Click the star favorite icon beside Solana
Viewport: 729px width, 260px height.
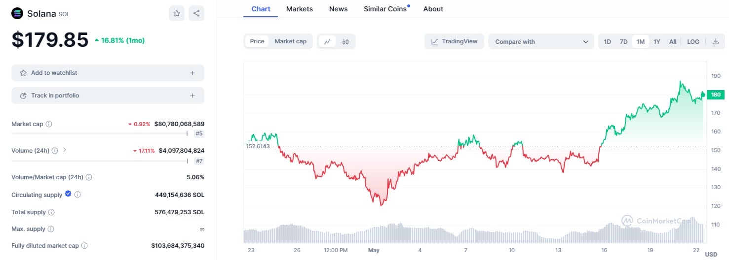[x=176, y=13]
